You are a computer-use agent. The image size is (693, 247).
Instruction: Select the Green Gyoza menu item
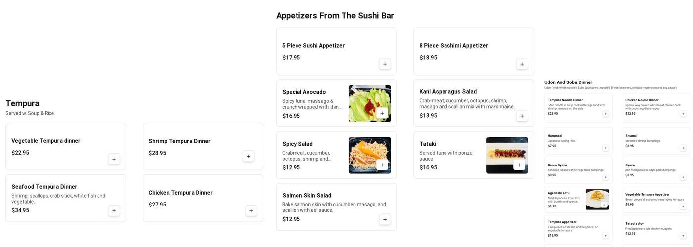pos(579,170)
